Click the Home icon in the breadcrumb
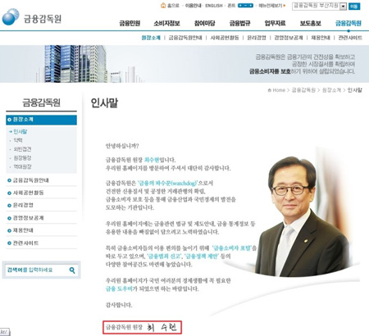This screenshot has width=369, height=336. coord(270,90)
